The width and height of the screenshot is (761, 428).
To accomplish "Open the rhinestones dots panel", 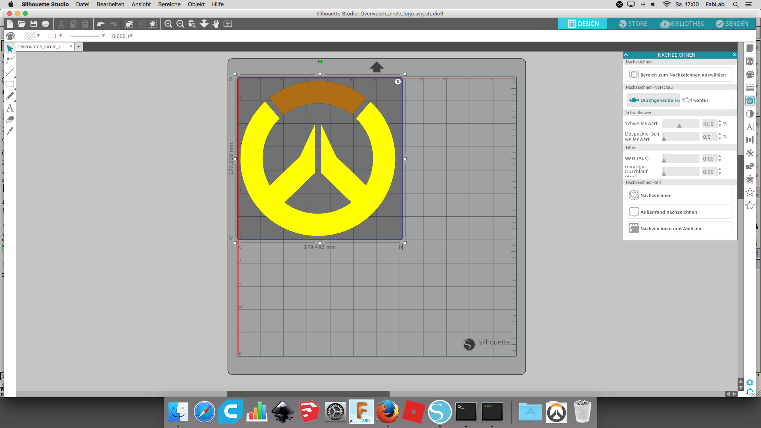I will (750, 192).
